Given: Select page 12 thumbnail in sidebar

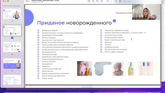Looking at the screenshot, I should click(x=12, y=14).
